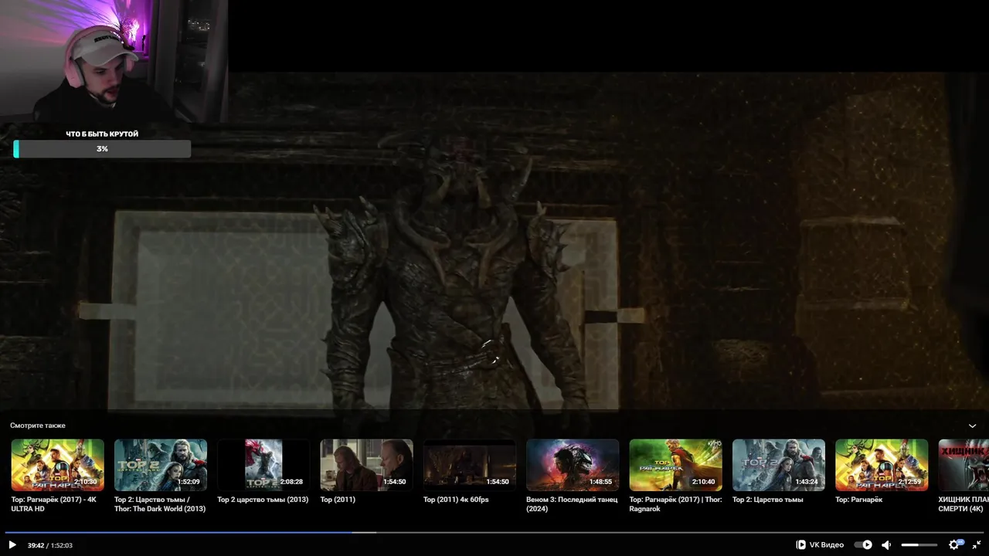Exit fullscreen mode
Image resolution: width=989 pixels, height=556 pixels.
[x=977, y=545]
